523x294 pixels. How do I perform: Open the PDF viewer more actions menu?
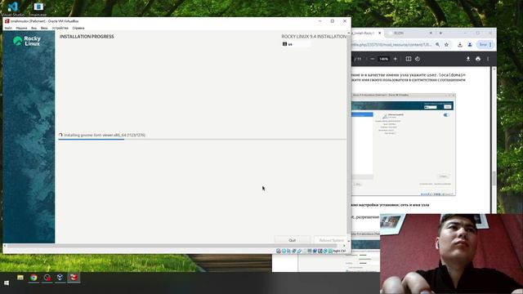488,59
